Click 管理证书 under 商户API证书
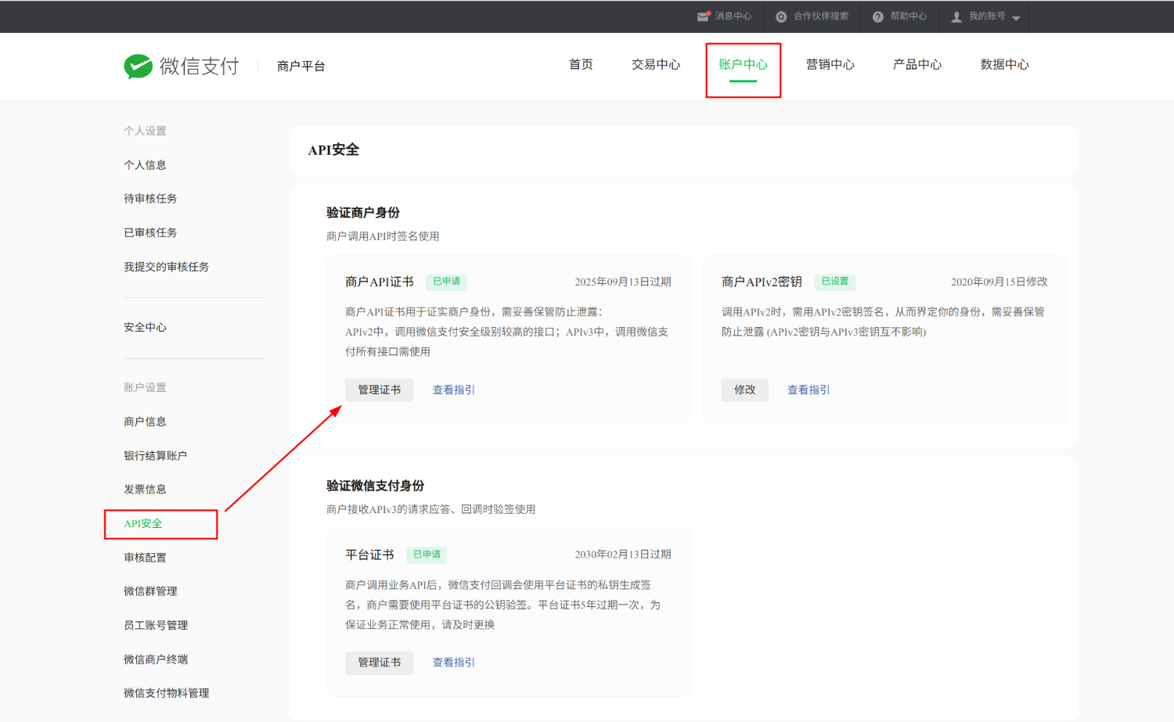The width and height of the screenshot is (1174, 722). coord(379,390)
